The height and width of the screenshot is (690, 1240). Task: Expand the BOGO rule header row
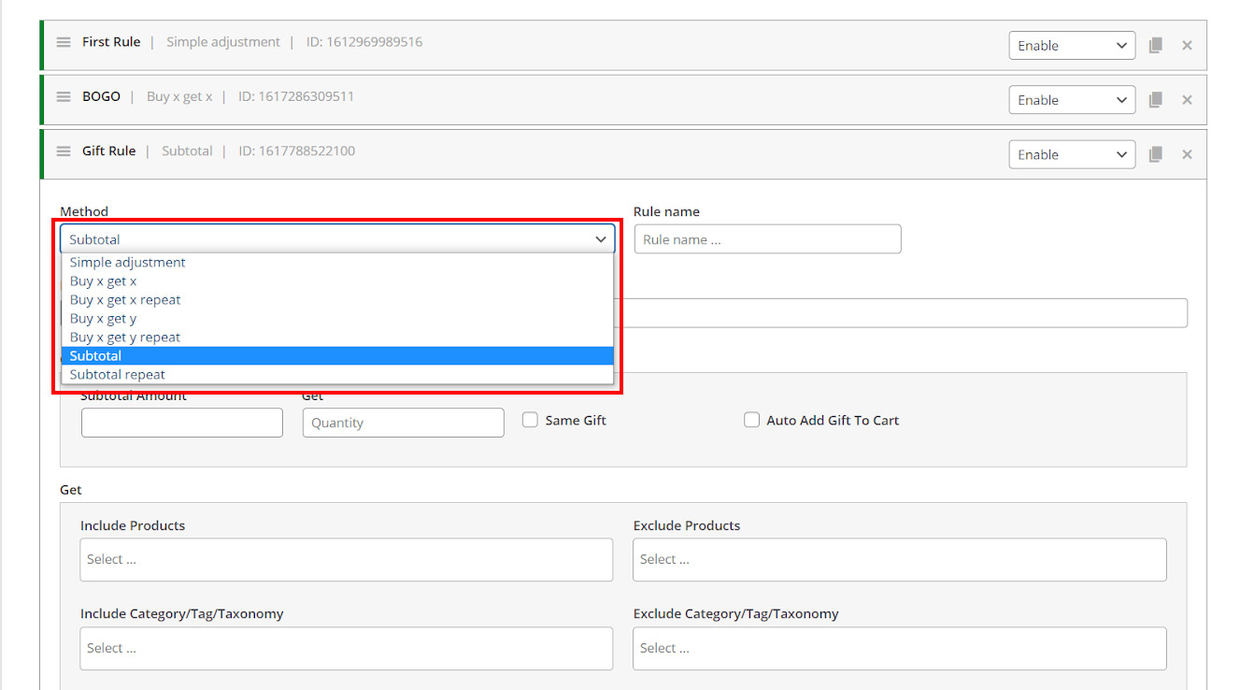(623, 100)
